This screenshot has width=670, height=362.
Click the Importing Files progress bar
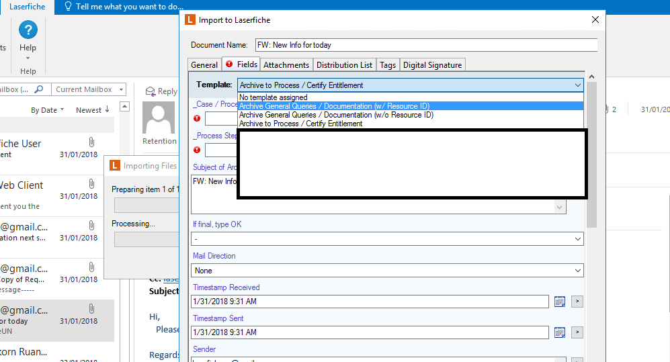[146, 206]
